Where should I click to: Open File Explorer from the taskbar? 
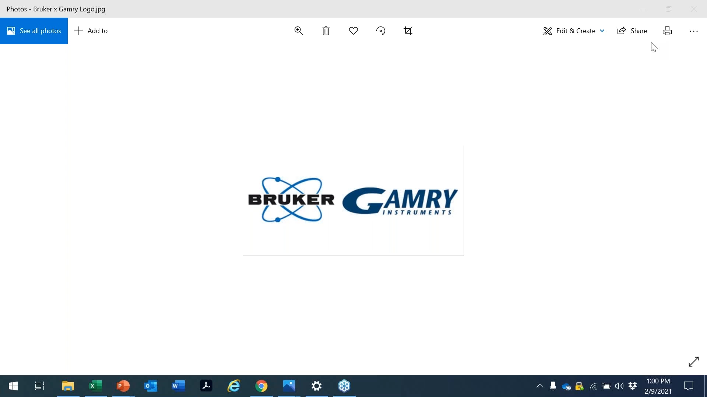pos(68,386)
